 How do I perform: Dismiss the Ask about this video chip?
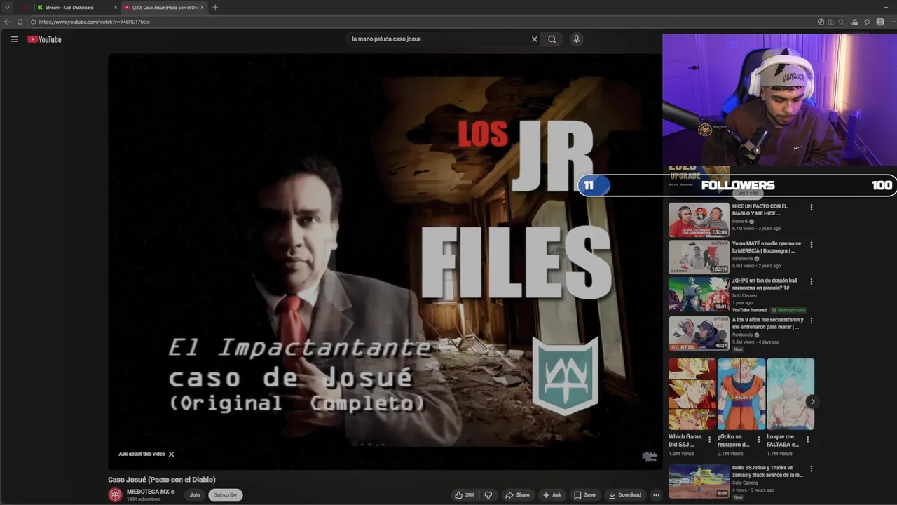point(171,454)
